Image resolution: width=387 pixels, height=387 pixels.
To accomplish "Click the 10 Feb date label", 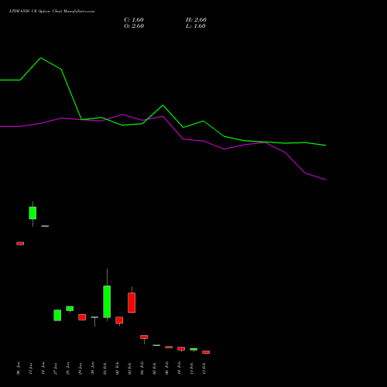I will (180, 368).
